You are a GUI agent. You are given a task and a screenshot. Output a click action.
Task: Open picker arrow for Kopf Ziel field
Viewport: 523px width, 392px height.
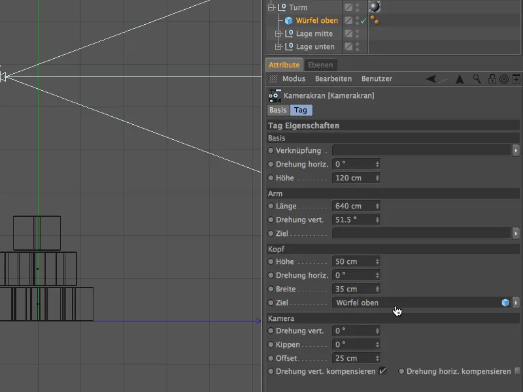coord(516,302)
